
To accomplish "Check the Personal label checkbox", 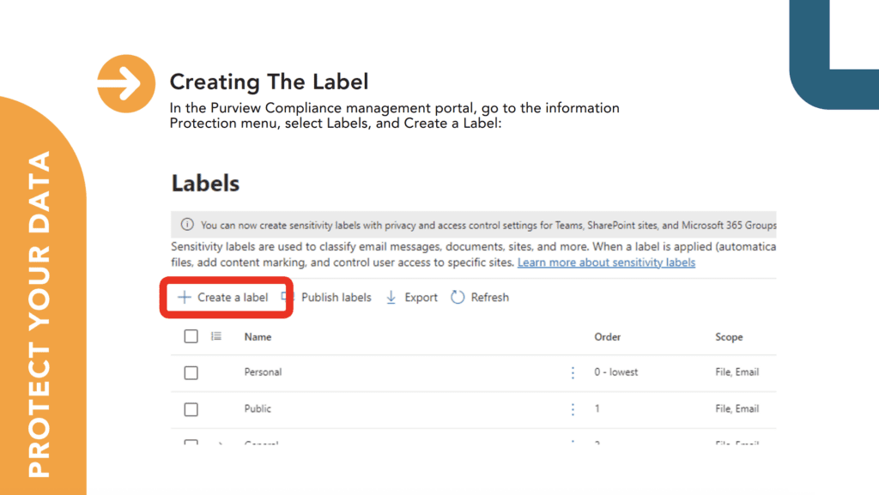I will (x=191, y=373).
